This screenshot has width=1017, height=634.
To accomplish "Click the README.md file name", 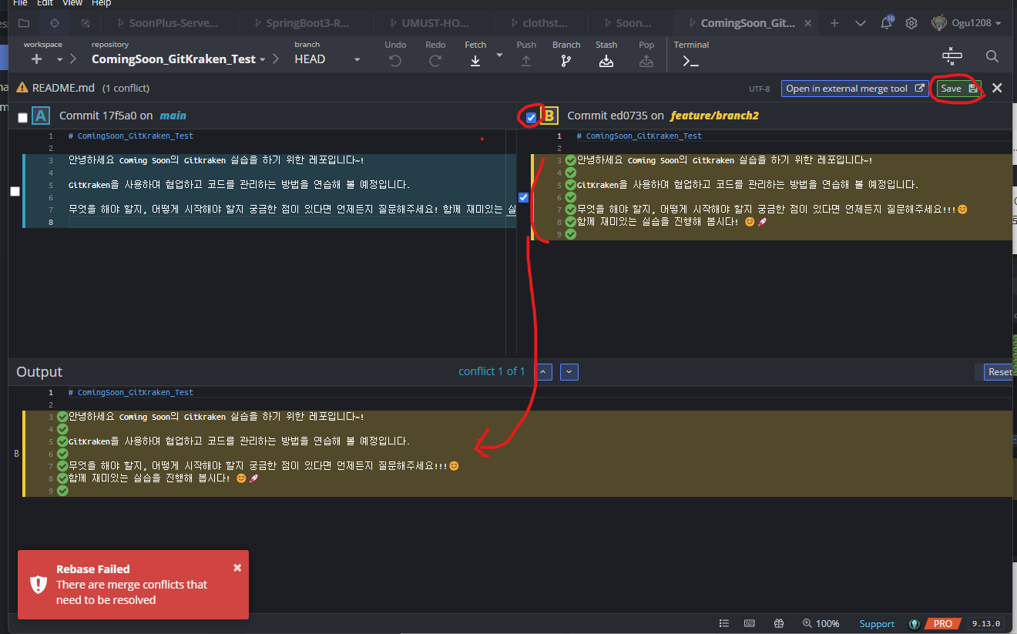I will click(64, 88).
